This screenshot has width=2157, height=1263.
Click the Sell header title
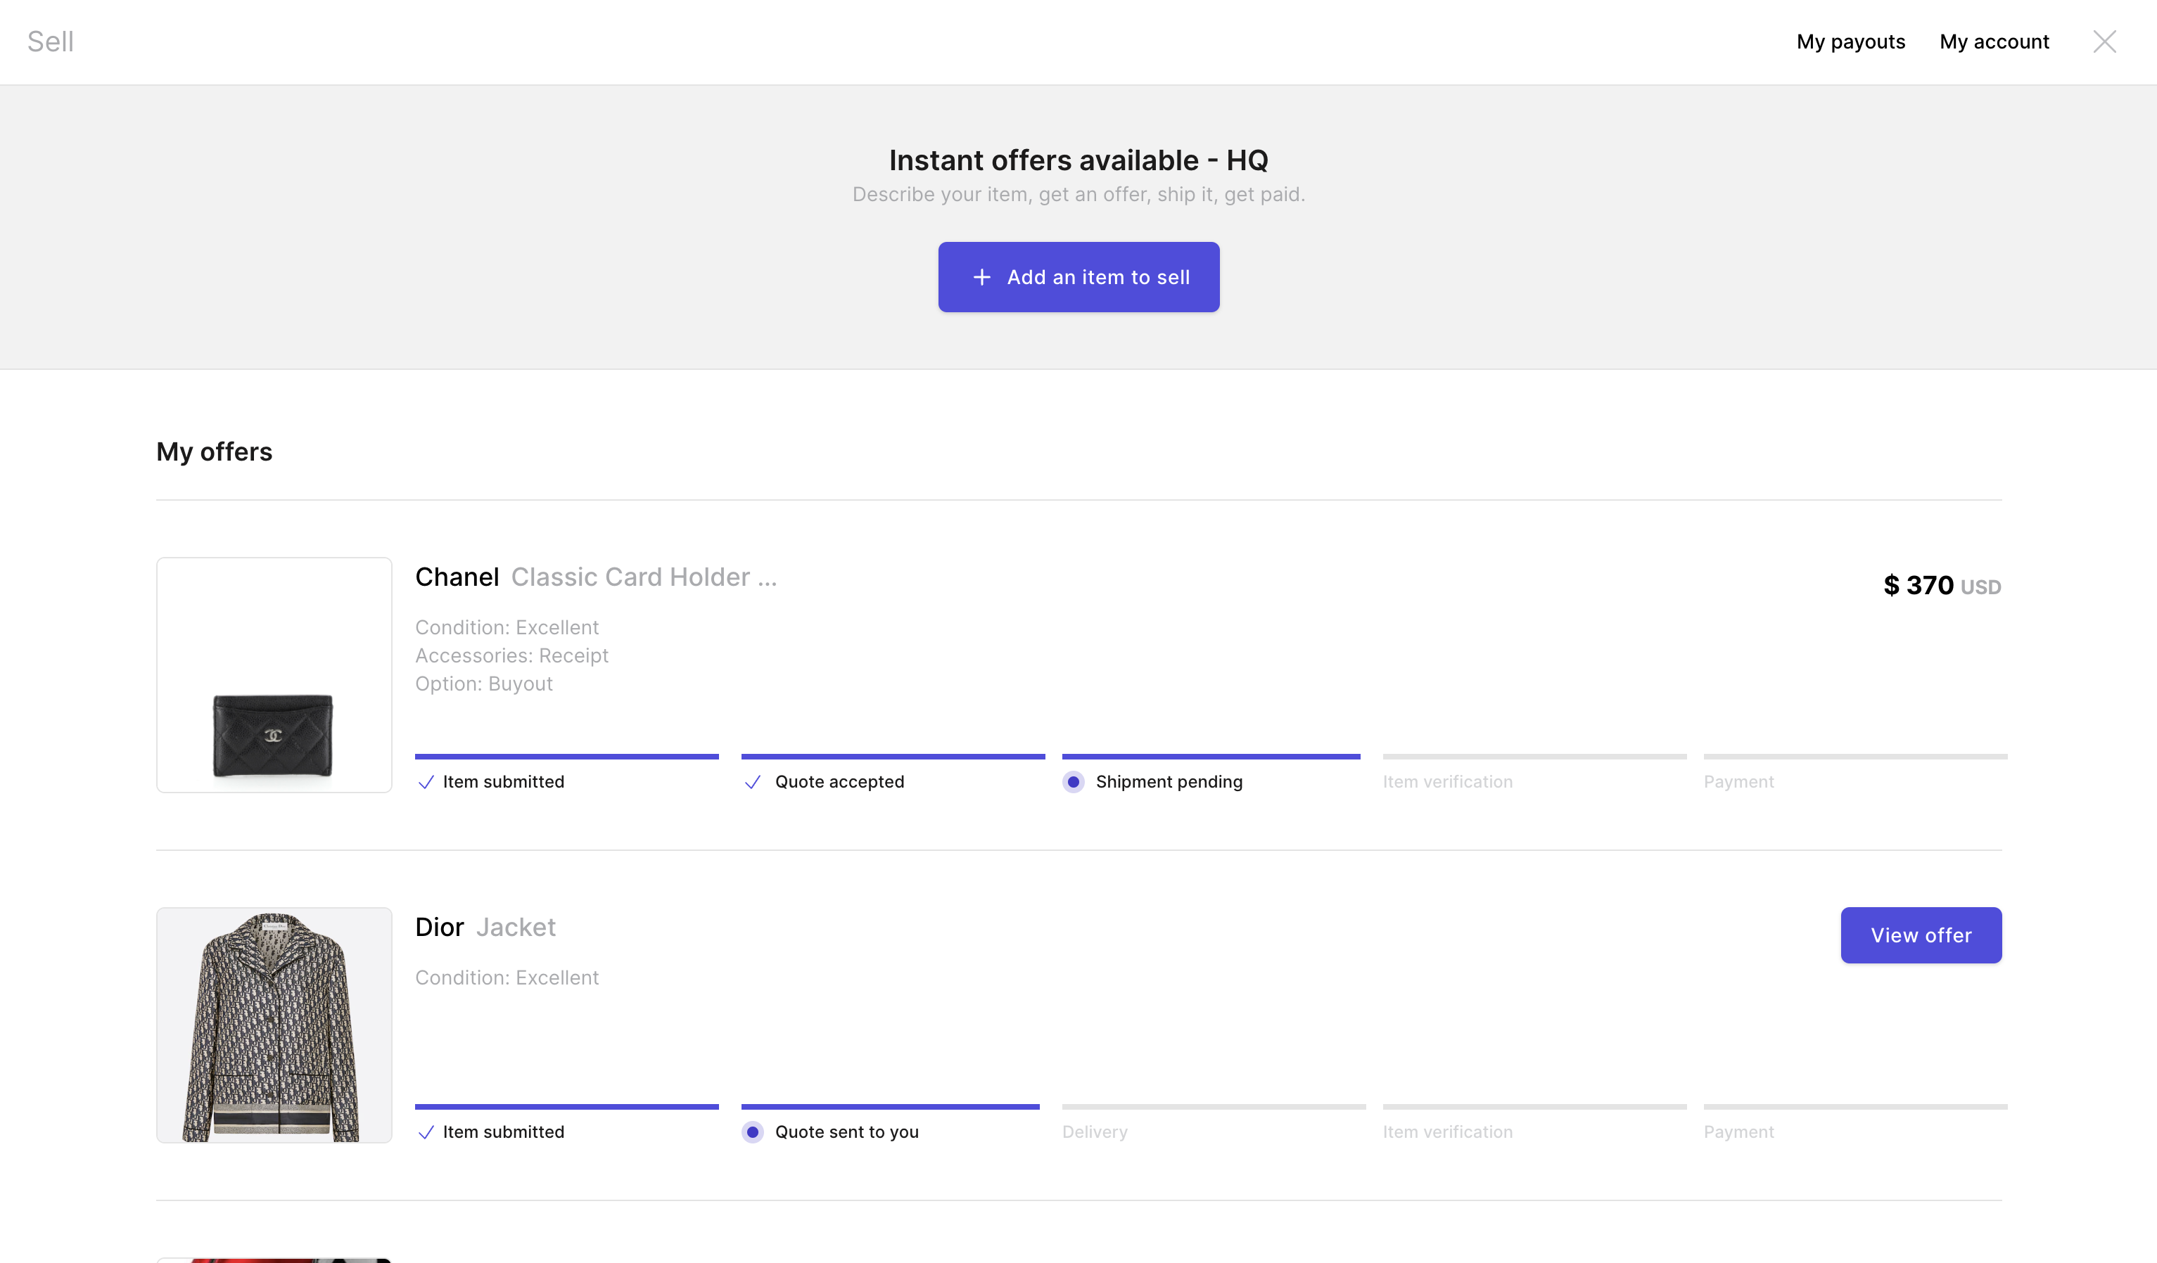tap(51, 41)
